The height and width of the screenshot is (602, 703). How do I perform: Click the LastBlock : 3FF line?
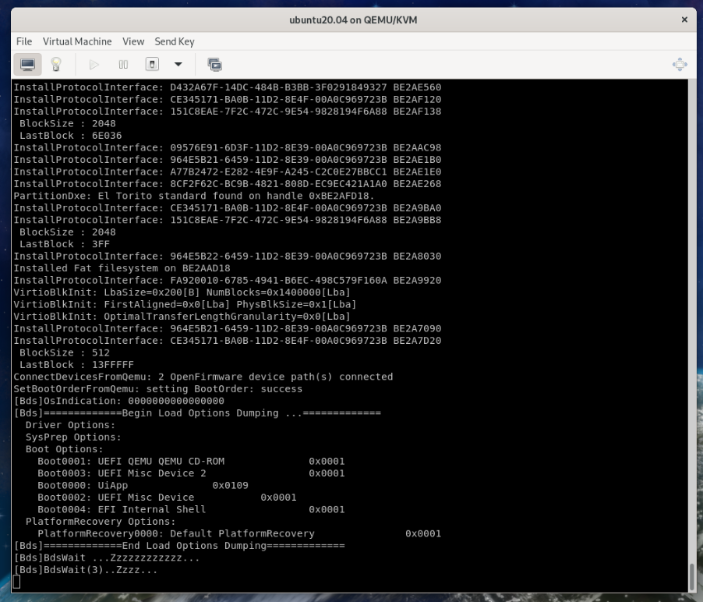point(64,244)
